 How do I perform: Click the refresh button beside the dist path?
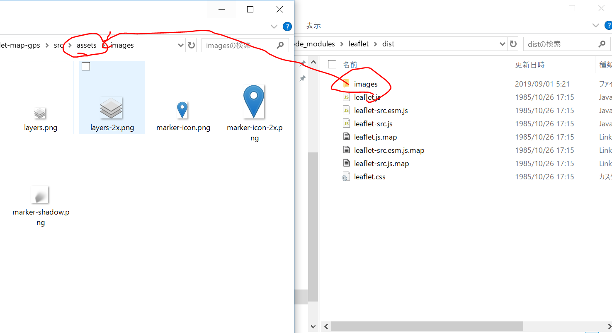click(x=513, y=44)
